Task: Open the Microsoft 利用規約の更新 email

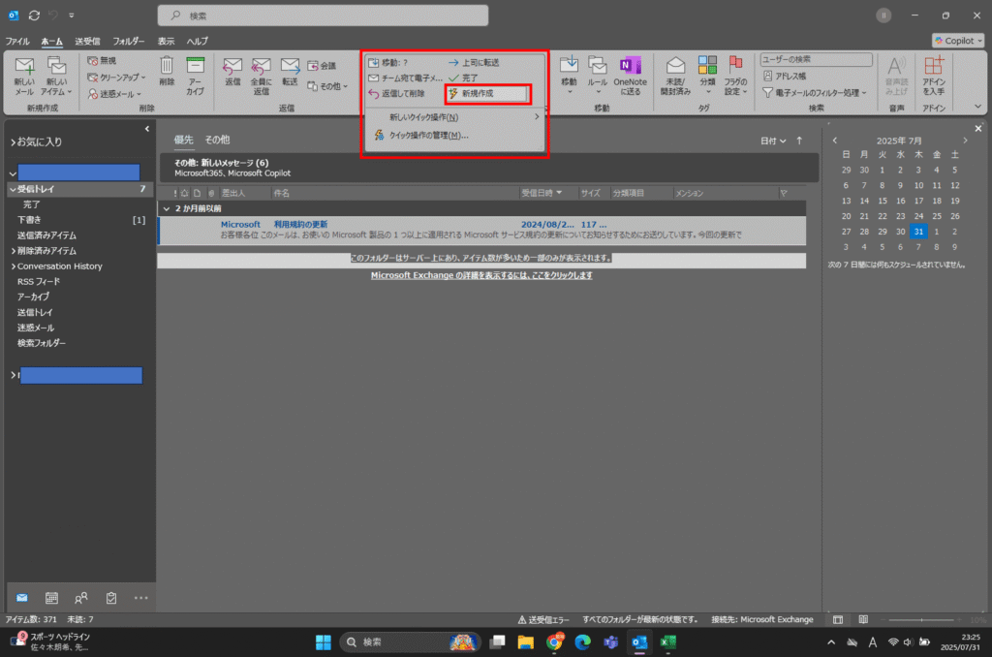Action: (x=482, y=229)
